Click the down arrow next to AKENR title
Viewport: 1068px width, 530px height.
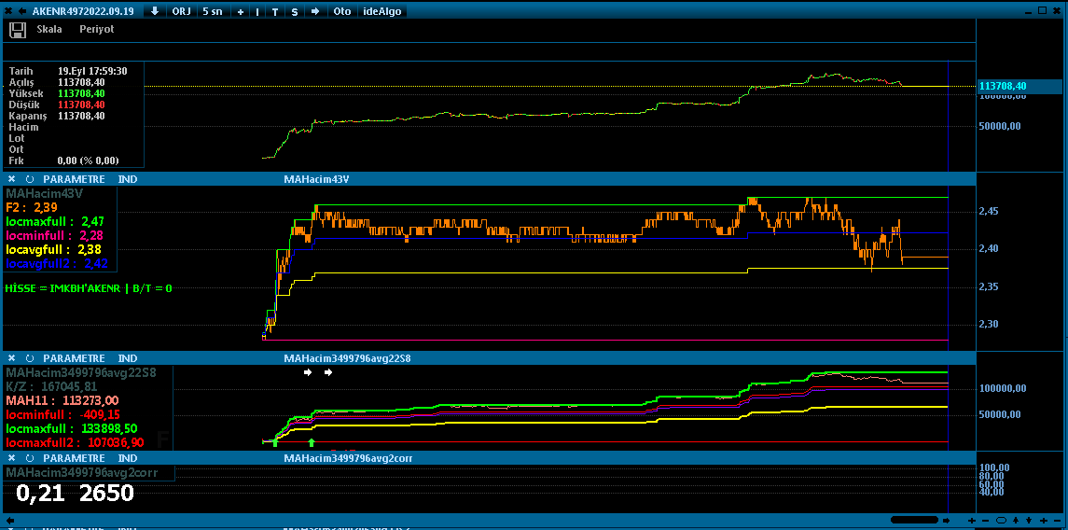coord(155,11)
